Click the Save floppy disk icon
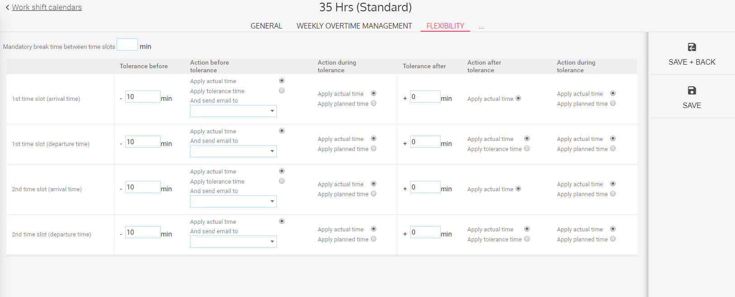 tap(692, 90)
